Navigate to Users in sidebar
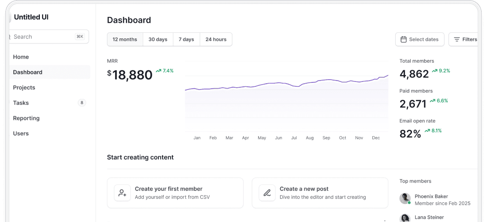487x222 pixels. pos(21,133)
